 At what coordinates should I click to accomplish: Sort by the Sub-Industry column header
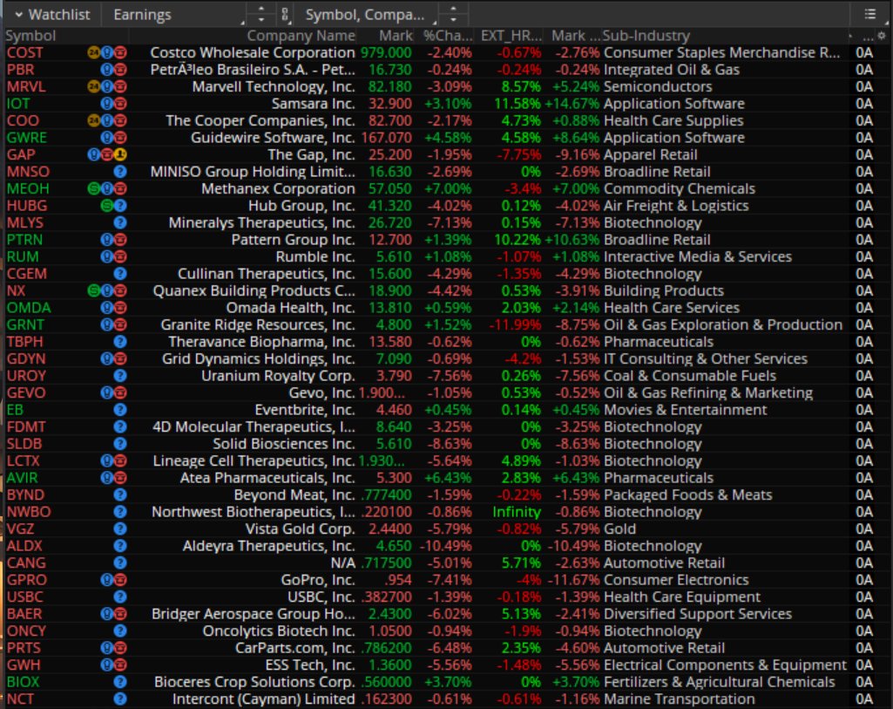coord(646,36)
